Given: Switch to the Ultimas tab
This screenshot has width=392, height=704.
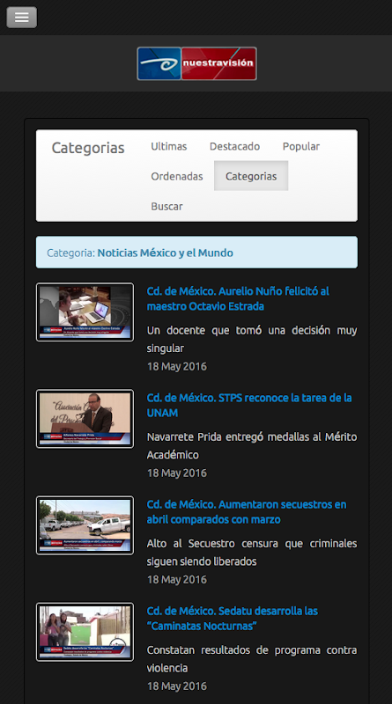Looking at the screenshot, I should tap(168, 146).
